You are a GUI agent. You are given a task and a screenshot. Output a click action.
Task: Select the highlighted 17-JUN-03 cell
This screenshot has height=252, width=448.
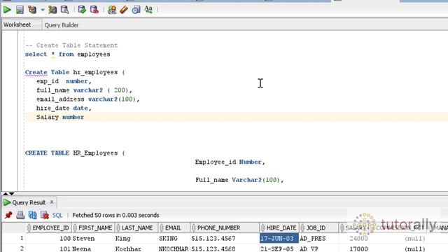[x=279, y=238]
